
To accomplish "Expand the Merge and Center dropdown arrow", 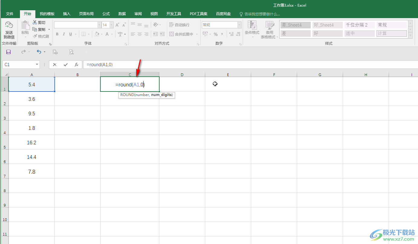I will coord(197,34).
